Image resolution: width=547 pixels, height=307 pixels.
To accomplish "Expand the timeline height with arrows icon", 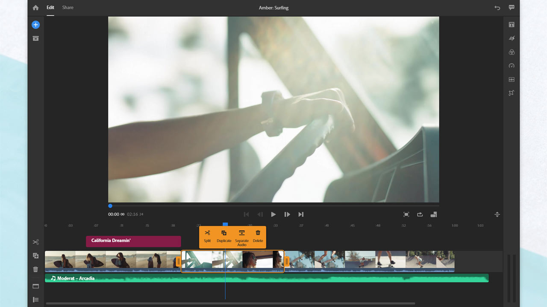I will click(497, 214).
